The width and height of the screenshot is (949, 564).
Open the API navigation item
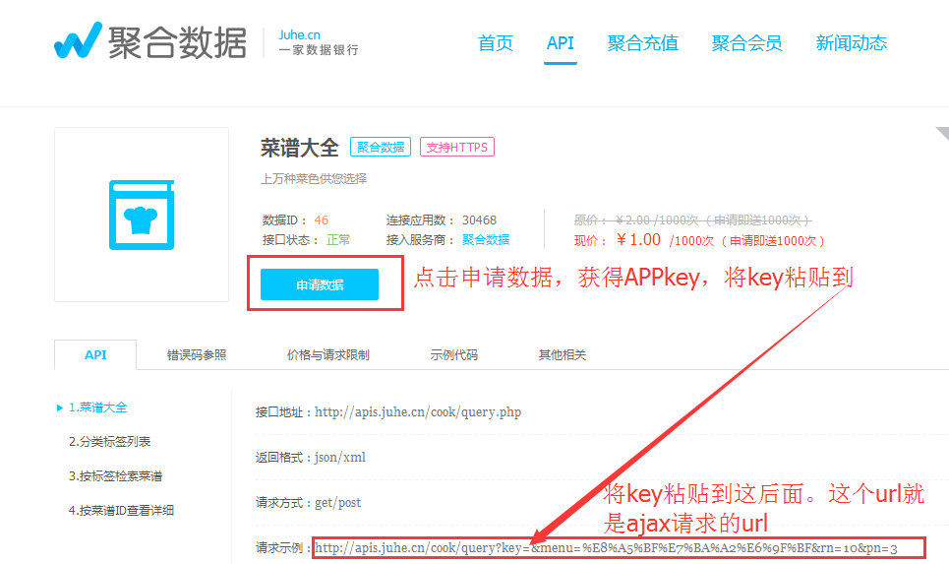click(560, 43)
